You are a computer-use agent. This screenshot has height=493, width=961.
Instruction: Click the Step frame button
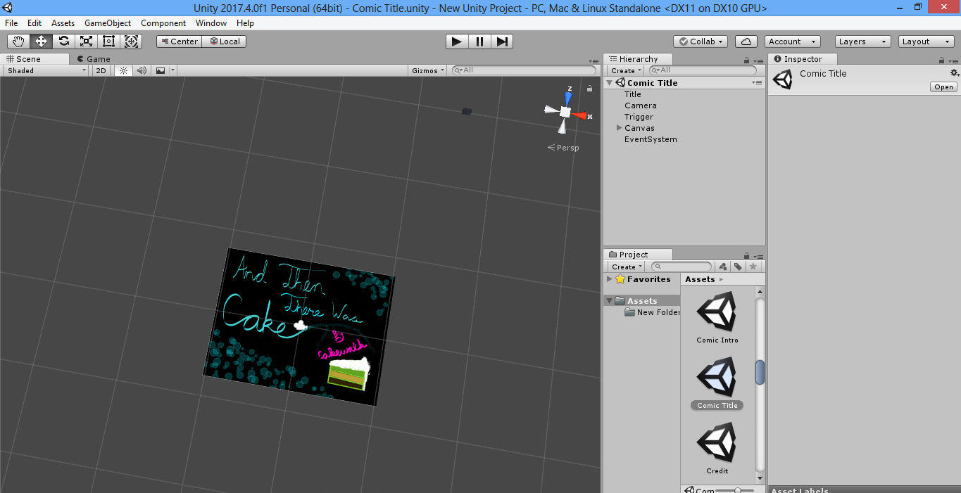click(x=501, y=41)
